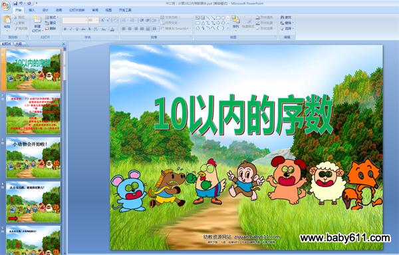Switch to the Review (审阅) ribbon tab
The height and width of the screenshot is (255, 399).
(95, 10)
